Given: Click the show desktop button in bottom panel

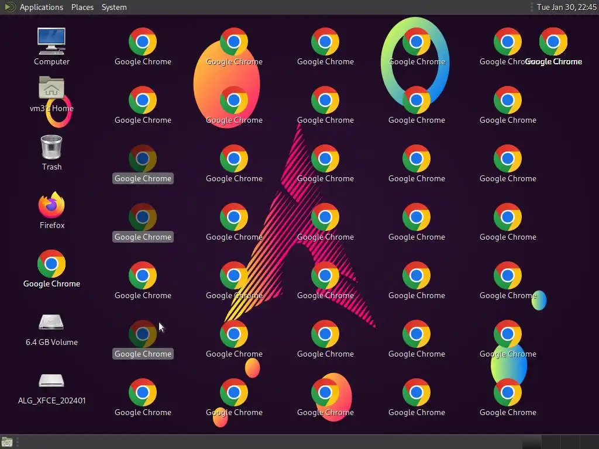Looking at the screenshot, I should coord(7,442).
